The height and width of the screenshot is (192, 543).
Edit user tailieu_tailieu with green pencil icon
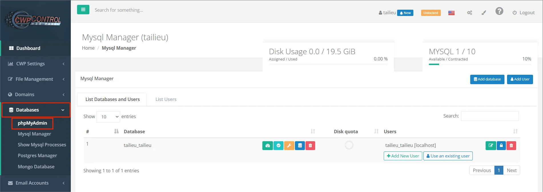pos(491,145)
